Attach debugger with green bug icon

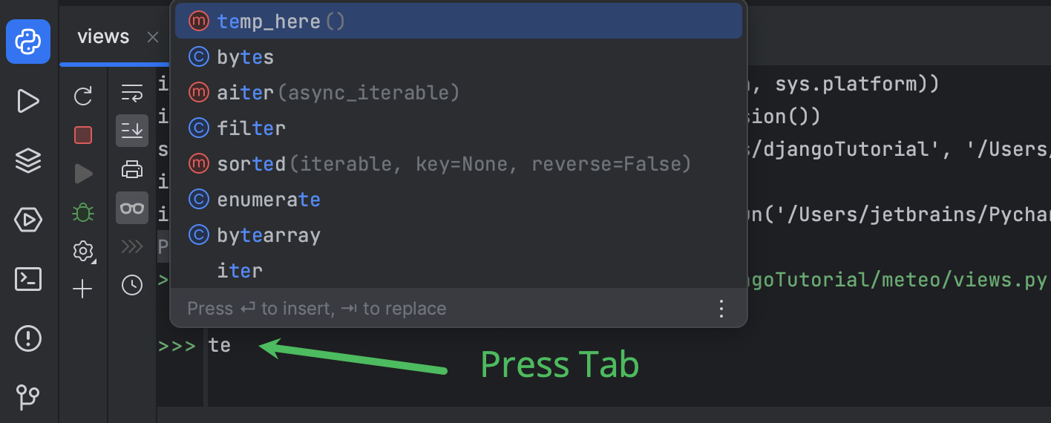pos(83,213)
